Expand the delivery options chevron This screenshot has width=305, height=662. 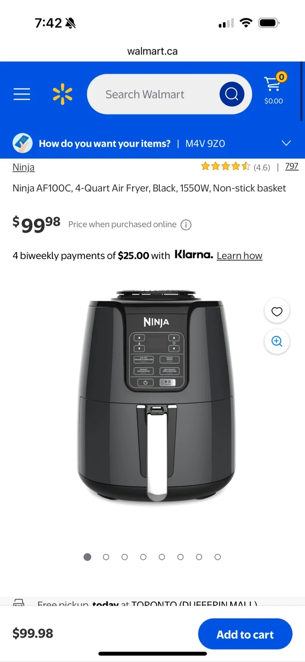click(x=286, y=143)
